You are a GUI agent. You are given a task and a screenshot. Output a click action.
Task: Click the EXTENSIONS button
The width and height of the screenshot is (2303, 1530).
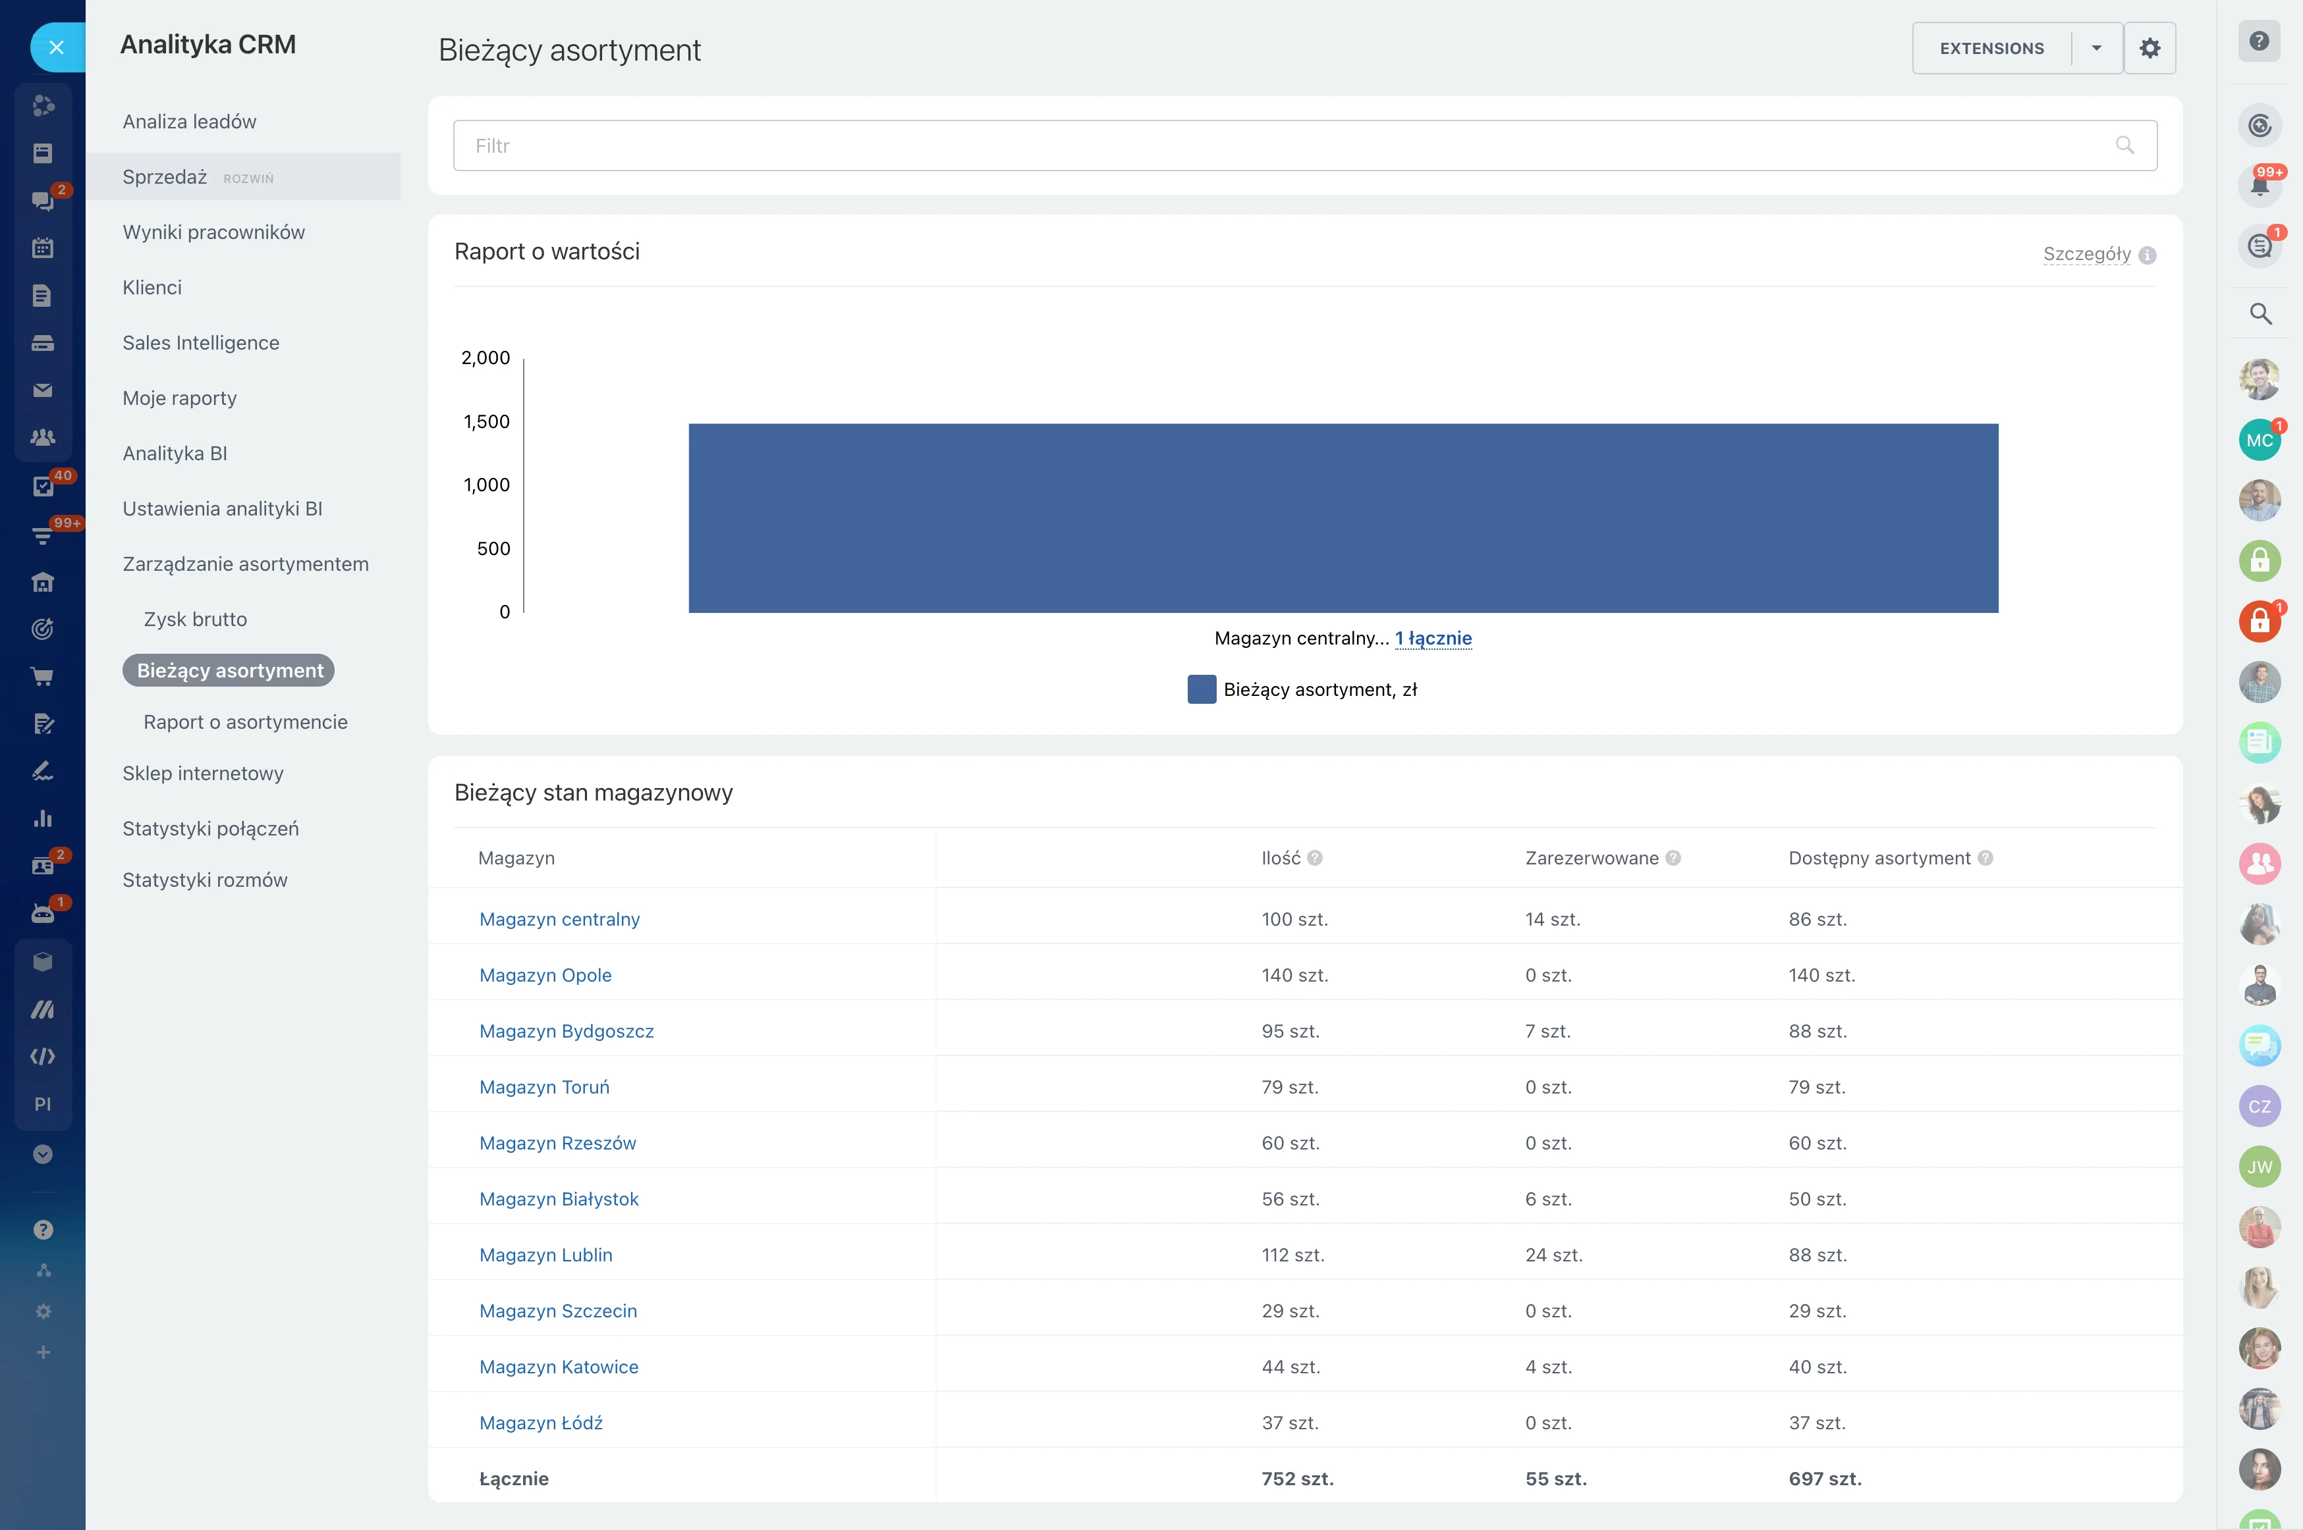(1991, 48)
